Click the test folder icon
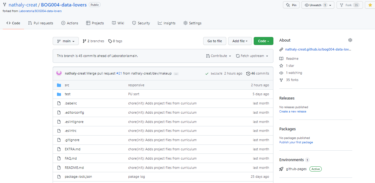This screenshot has height=183, width=375. (59, 94)
